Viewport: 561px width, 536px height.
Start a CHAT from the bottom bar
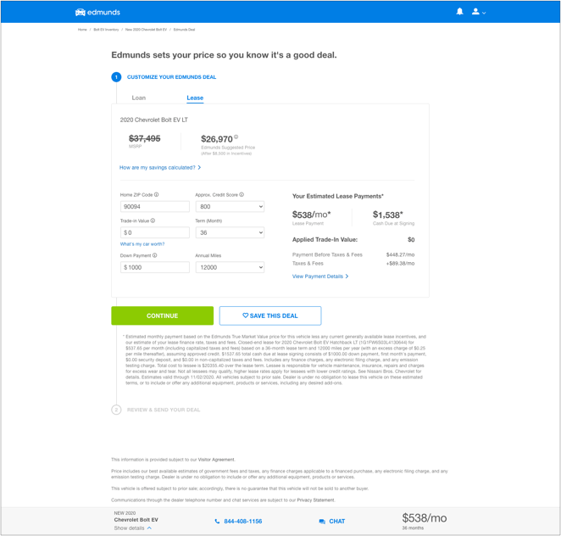click(337, 522)
